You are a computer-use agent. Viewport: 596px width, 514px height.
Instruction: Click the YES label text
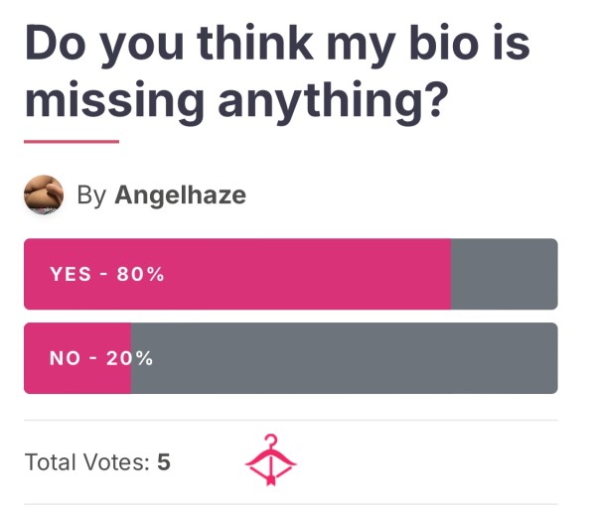(71, 274)
